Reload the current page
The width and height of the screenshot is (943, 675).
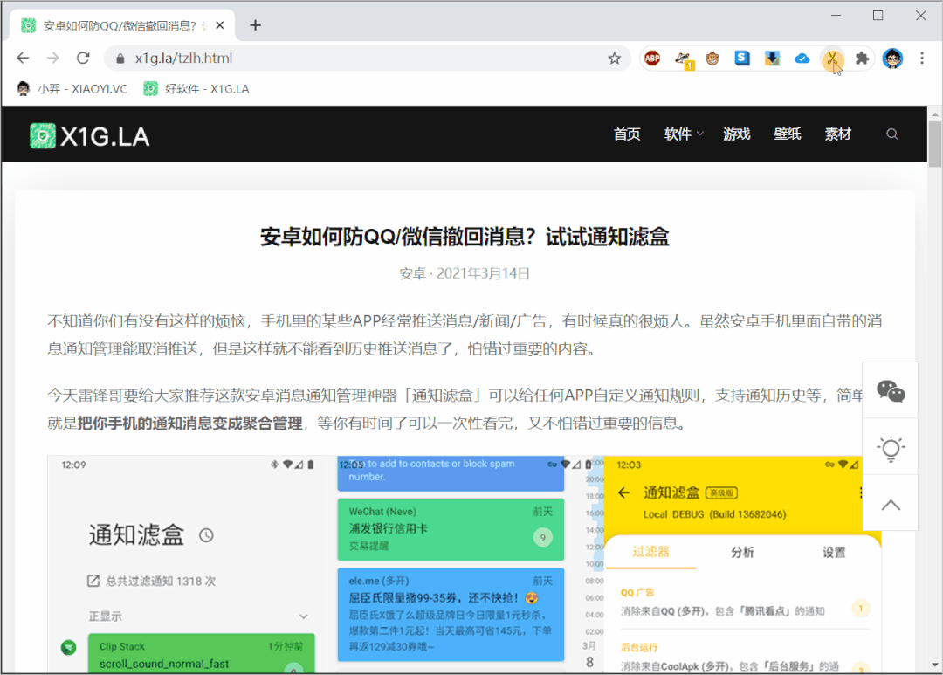click(x=83, y=58)
